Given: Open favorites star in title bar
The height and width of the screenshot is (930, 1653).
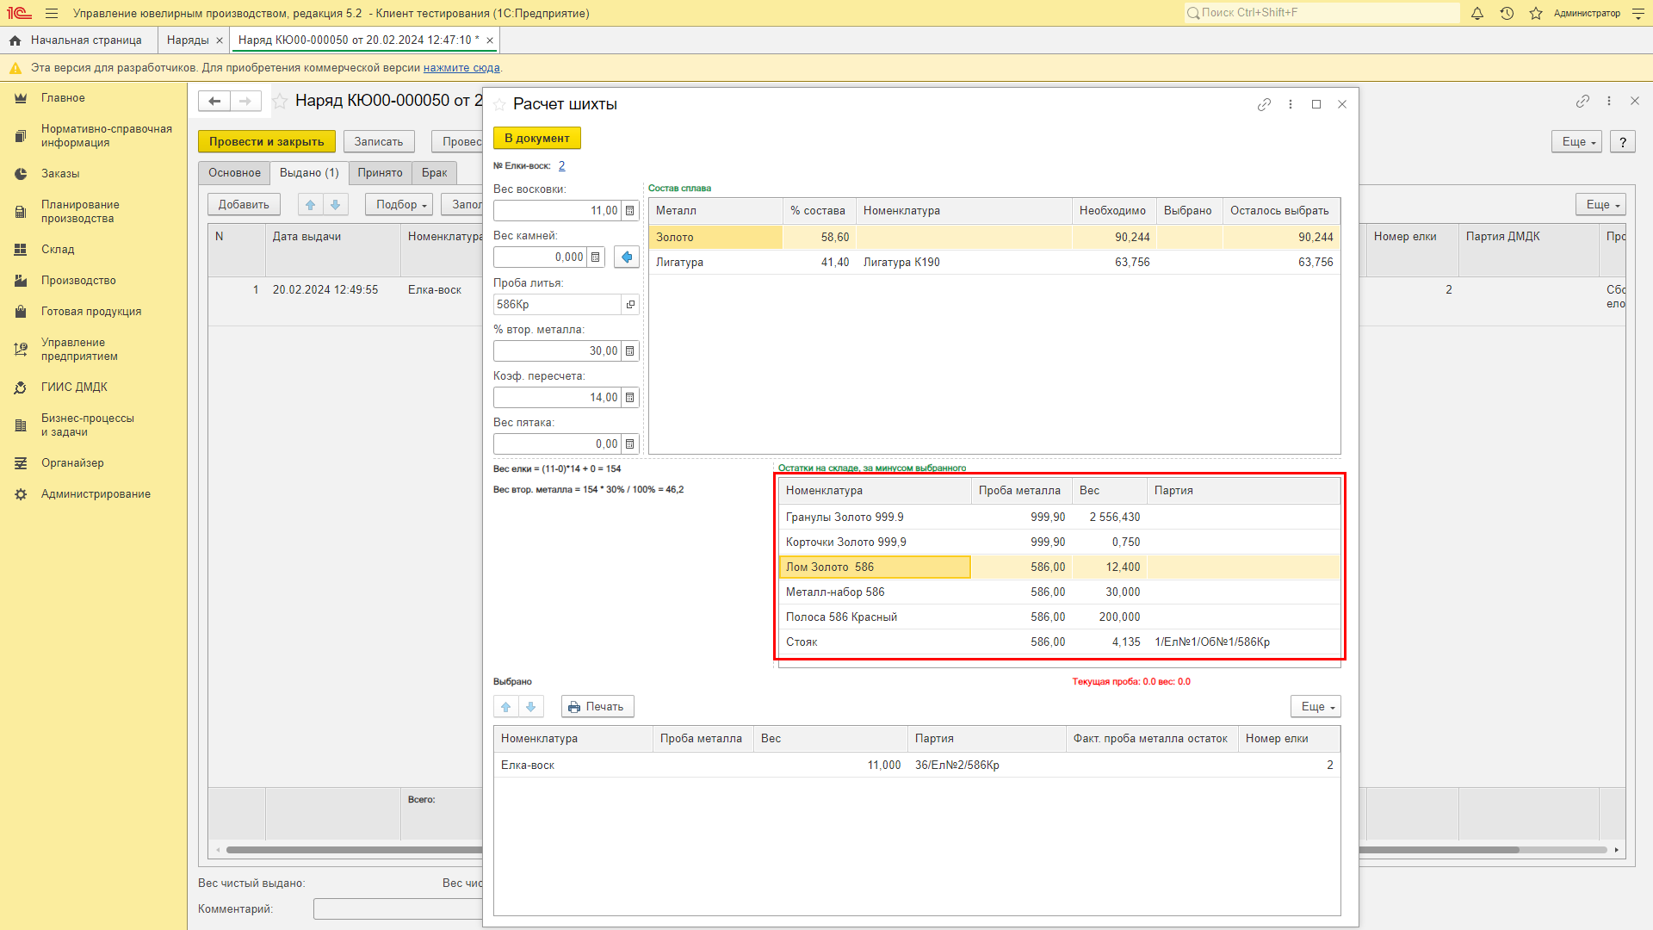Looking at the screenshot, I should tap(1536, 13).
